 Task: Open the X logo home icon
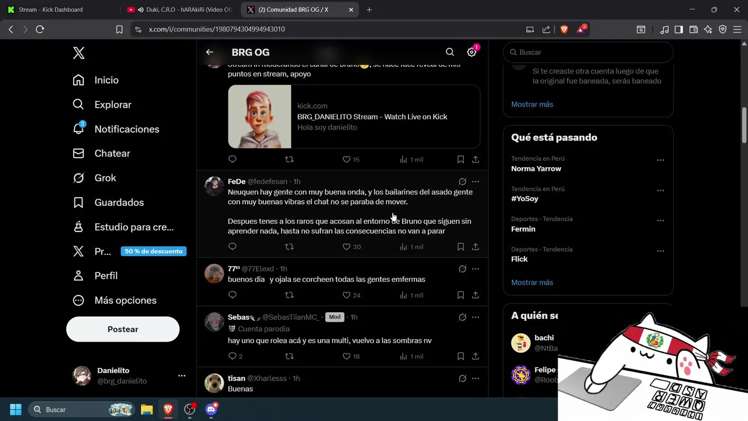pos(79,53)
